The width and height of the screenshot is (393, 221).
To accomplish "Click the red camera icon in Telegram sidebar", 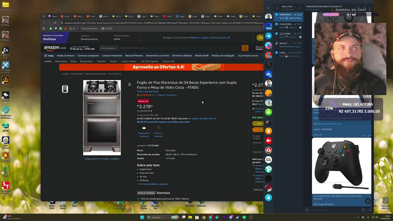I will pyautogui.click(x=268, y=141).
